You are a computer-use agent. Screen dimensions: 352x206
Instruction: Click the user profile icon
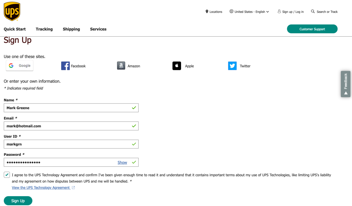(279, 11)
